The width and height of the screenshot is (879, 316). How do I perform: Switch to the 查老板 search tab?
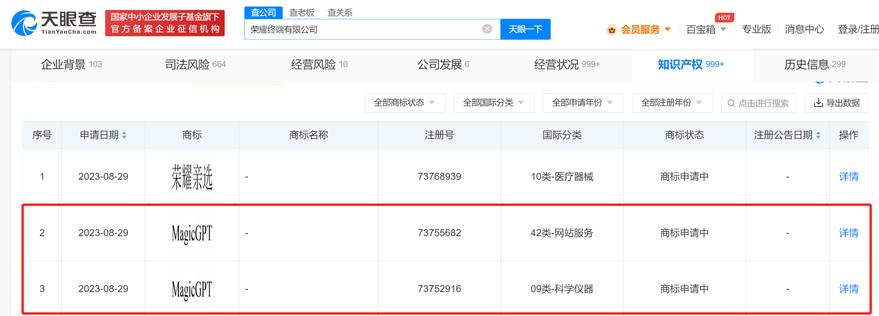302,13
